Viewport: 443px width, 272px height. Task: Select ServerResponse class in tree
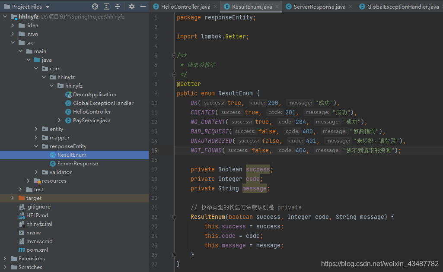click(78, 163)
